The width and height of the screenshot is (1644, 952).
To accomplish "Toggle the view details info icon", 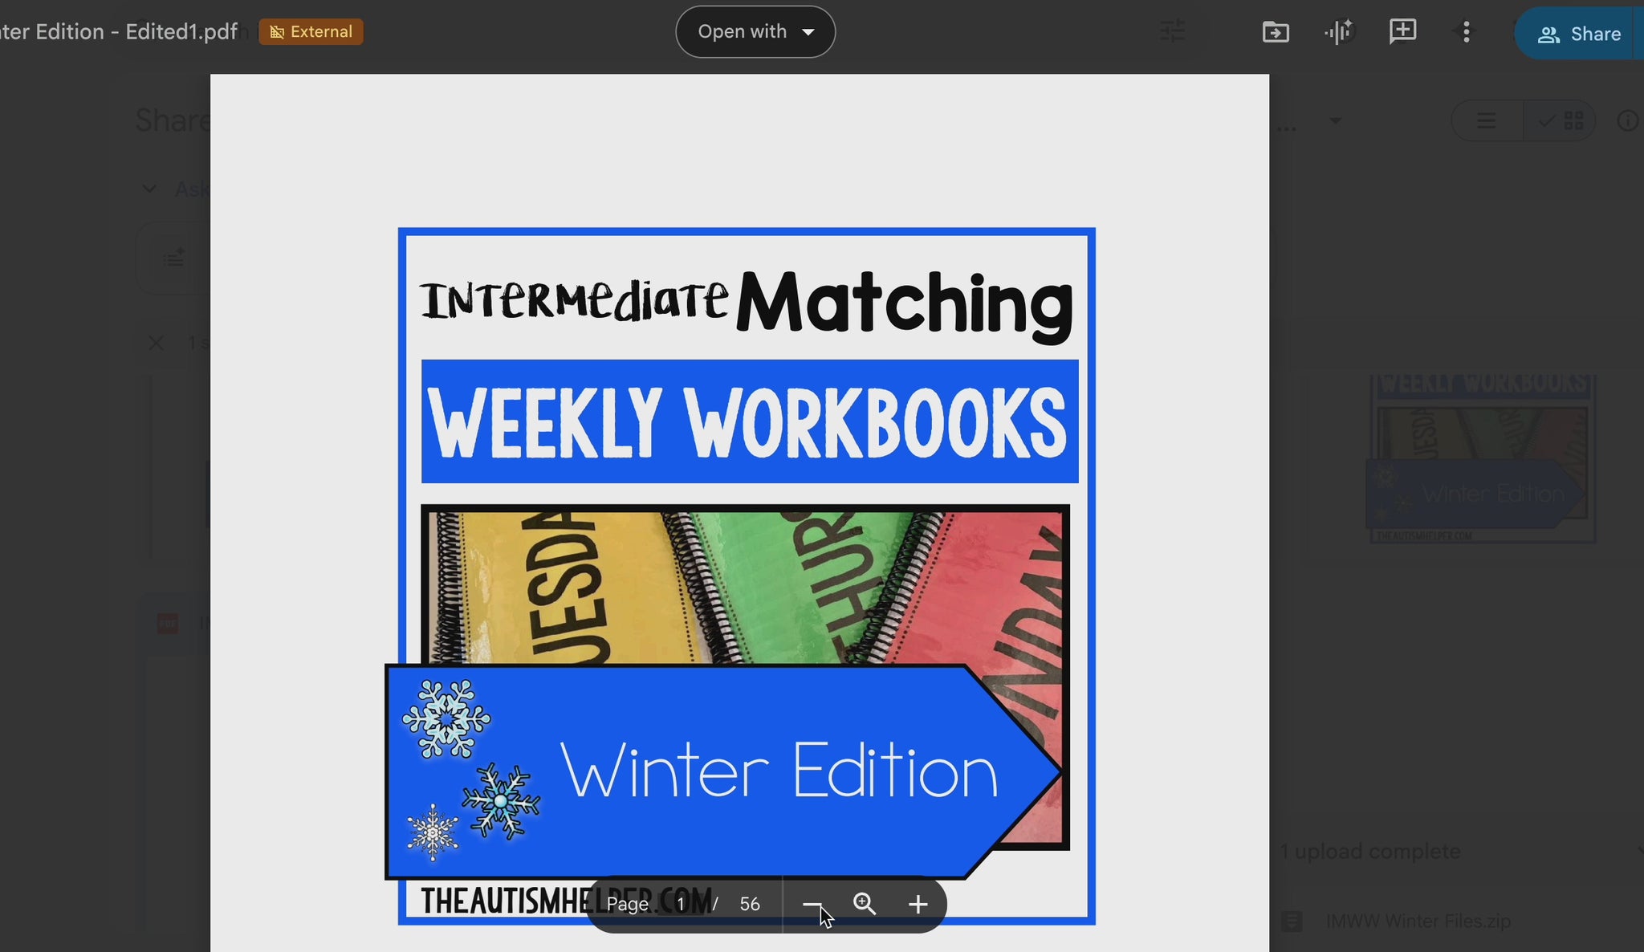I will click(1627, 121).
